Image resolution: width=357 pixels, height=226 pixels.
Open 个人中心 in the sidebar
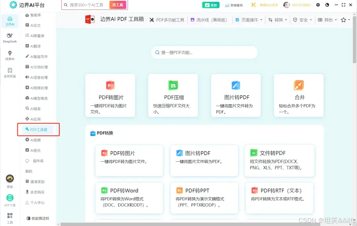(x=35, y=203)
